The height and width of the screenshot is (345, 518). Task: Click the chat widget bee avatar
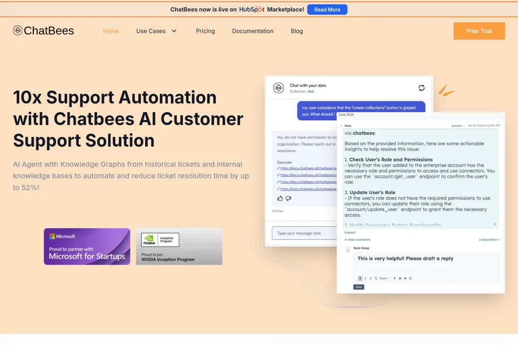coord(278,88)
